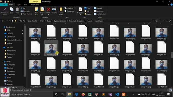This screenshot has height=97, width=173.
Task: Open Firefox from the taskbar
Action: (x=83, y=94)
